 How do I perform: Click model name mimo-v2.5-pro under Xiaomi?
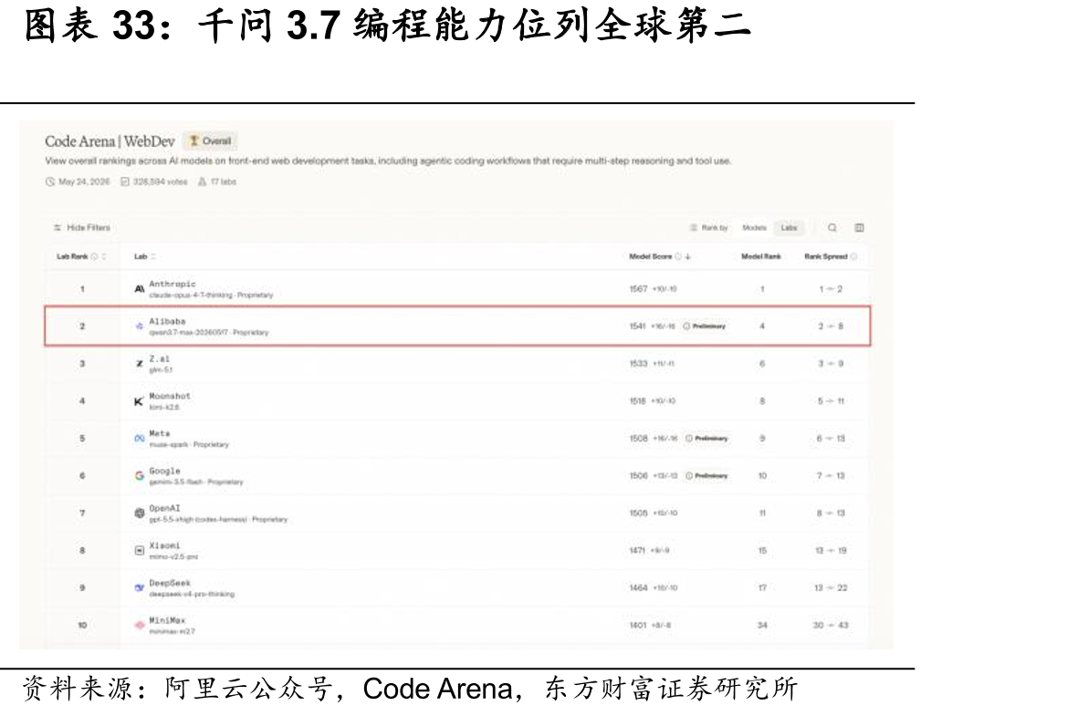tap(173, 556)
